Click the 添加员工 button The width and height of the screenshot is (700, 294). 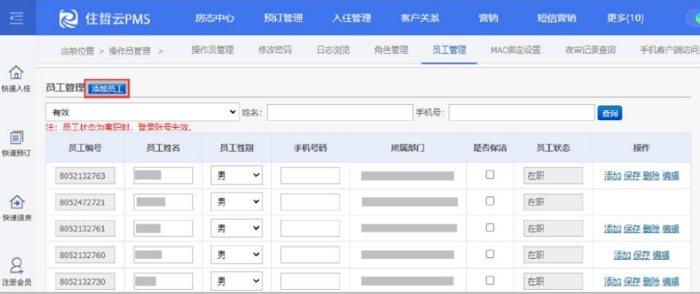(x=107, y=89)
